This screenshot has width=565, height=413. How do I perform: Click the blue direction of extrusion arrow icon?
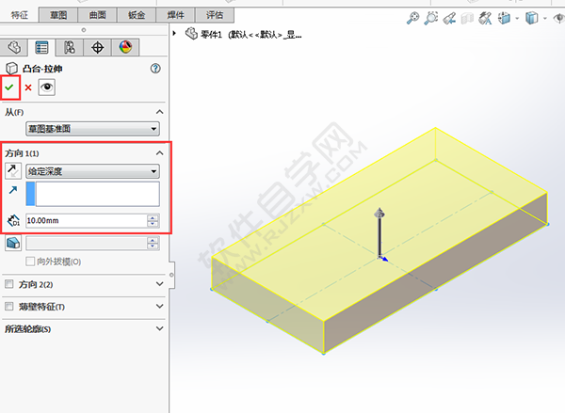click(x=13, y=190)
